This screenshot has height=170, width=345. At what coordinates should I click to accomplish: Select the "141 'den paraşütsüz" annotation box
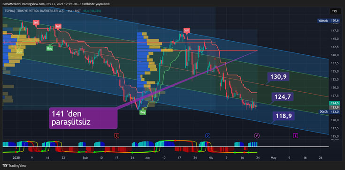pos(83,118)
